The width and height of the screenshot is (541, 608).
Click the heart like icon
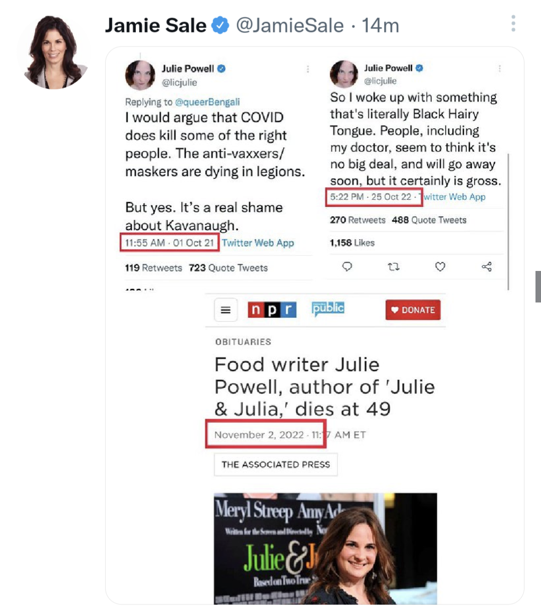(440, 266)
